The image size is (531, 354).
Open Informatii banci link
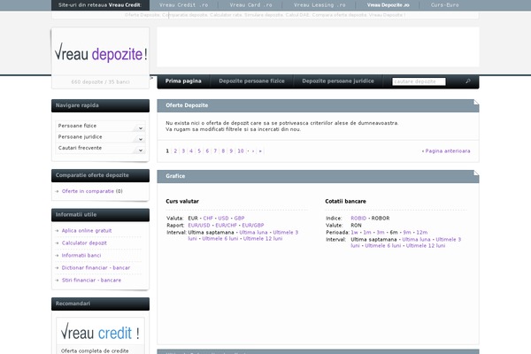tap(81, 256)
